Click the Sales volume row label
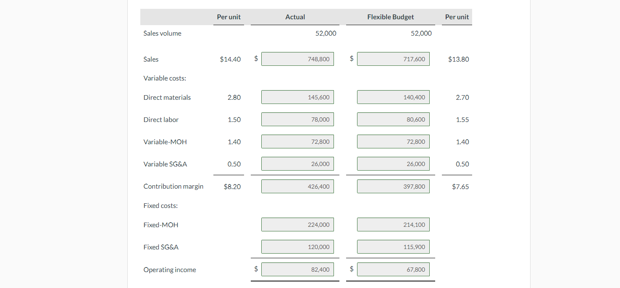Screen dimensions: 620x288 [x=162, y=33]
